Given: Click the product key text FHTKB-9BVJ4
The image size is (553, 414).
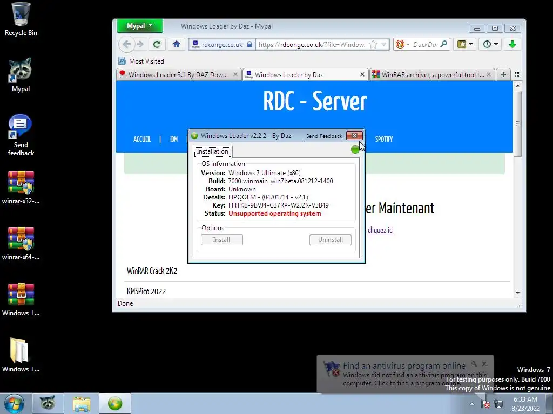Looking at the screenshot, I should point(278,205).
